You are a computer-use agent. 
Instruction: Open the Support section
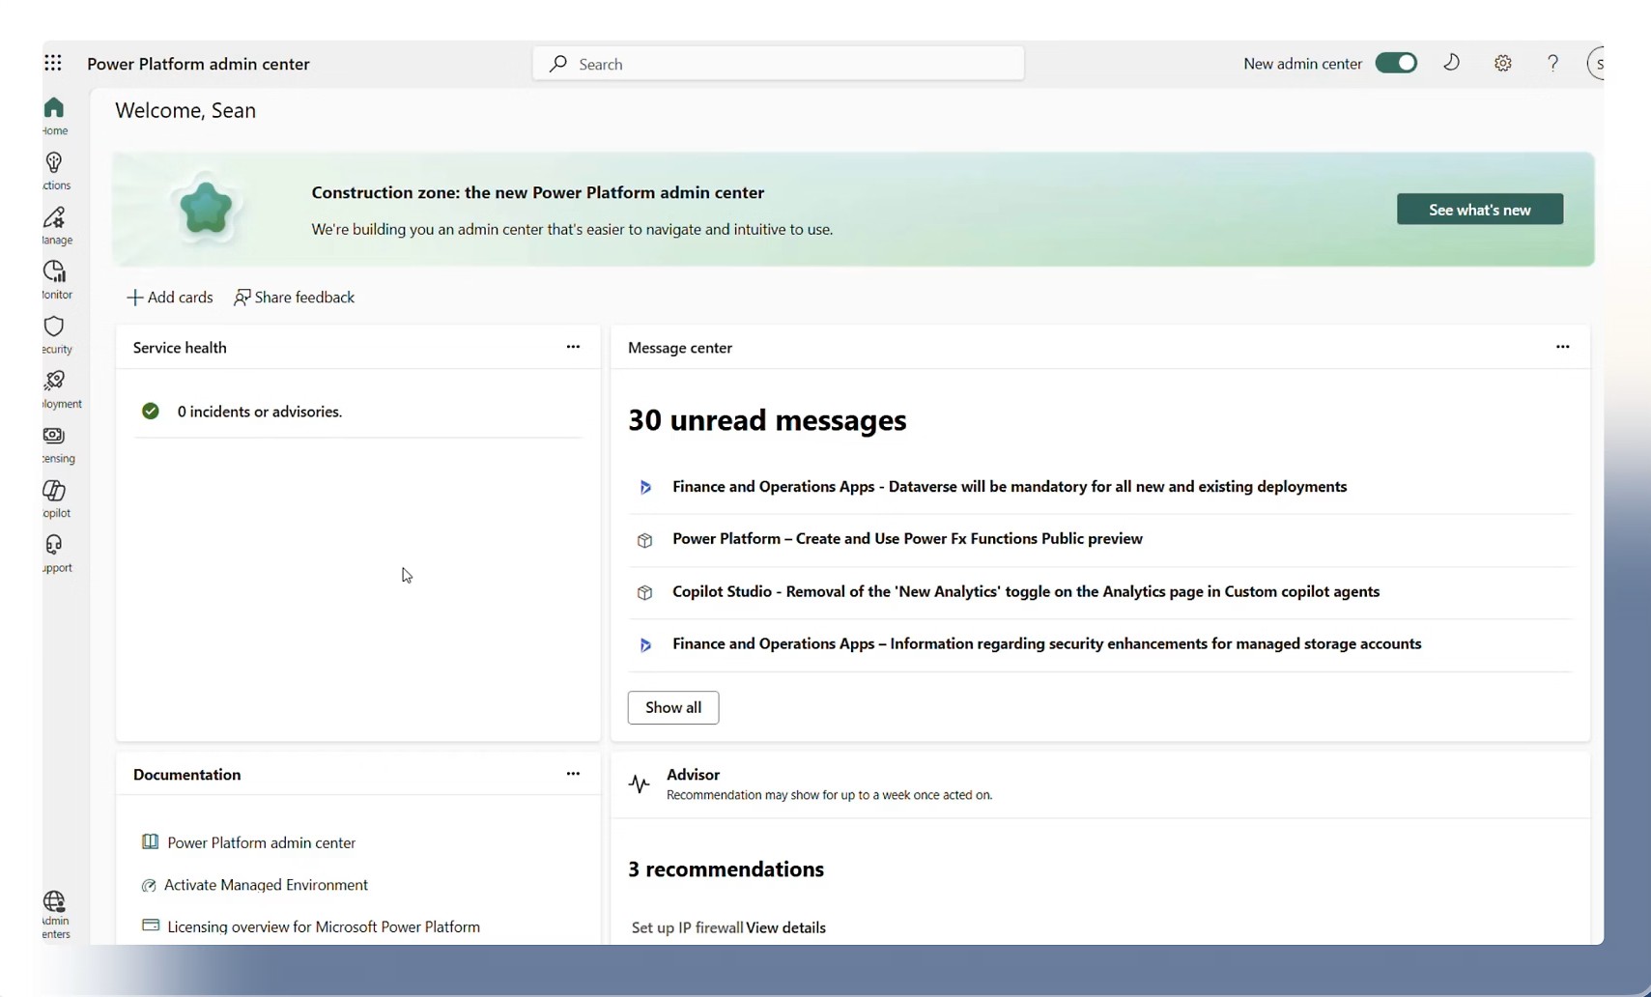[55, 552]
